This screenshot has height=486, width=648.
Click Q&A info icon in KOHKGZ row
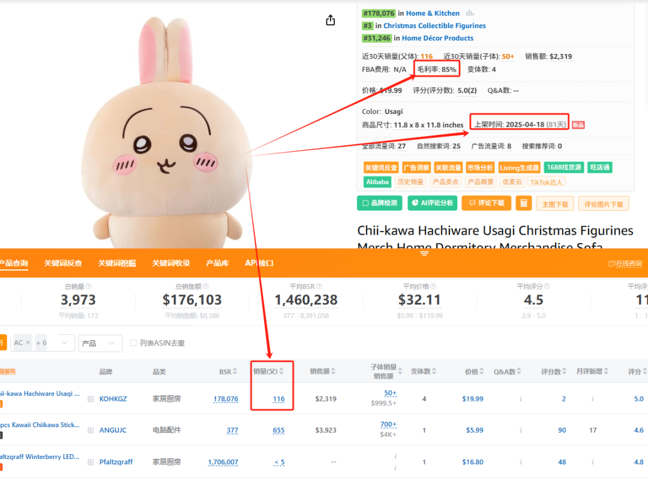click(x=520, y=399)
